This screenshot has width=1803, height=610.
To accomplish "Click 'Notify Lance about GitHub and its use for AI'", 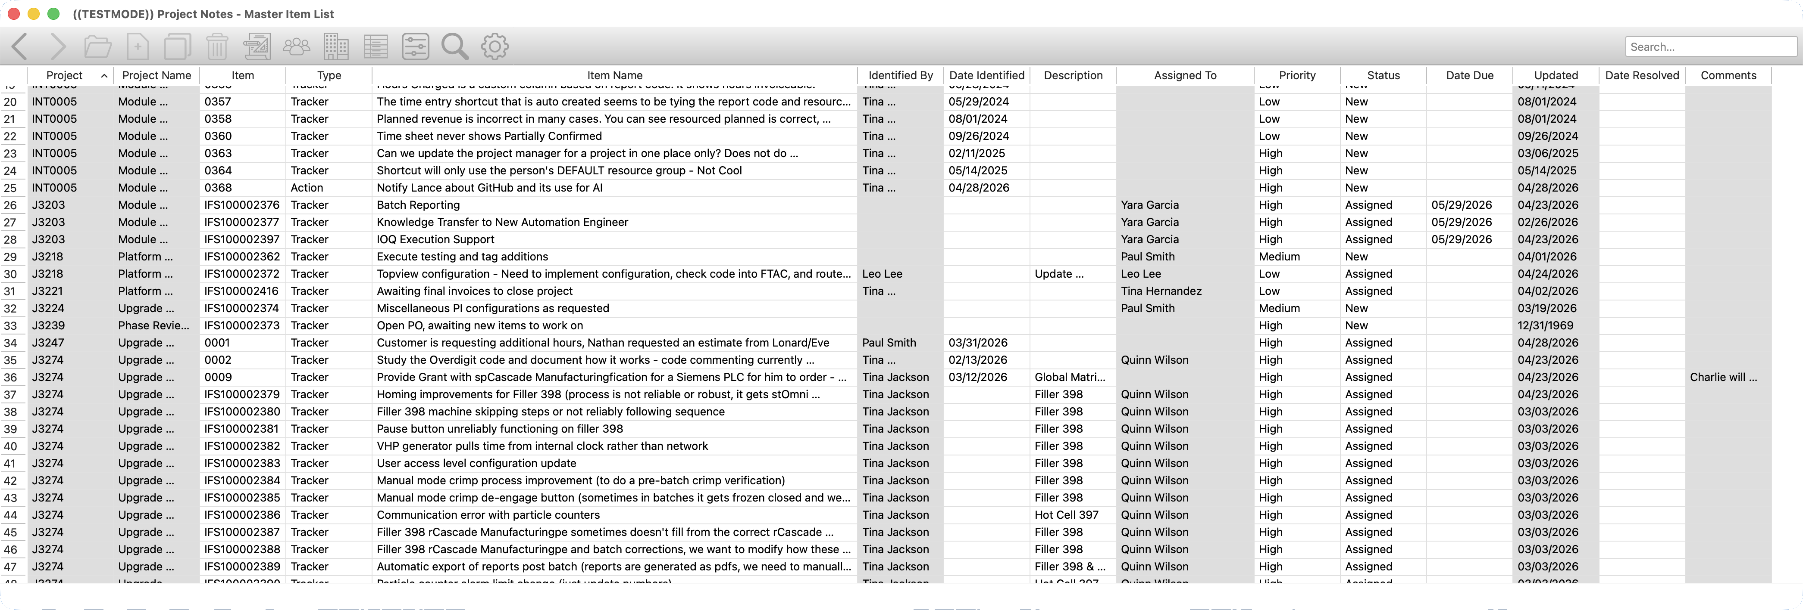I will (614, 188).
